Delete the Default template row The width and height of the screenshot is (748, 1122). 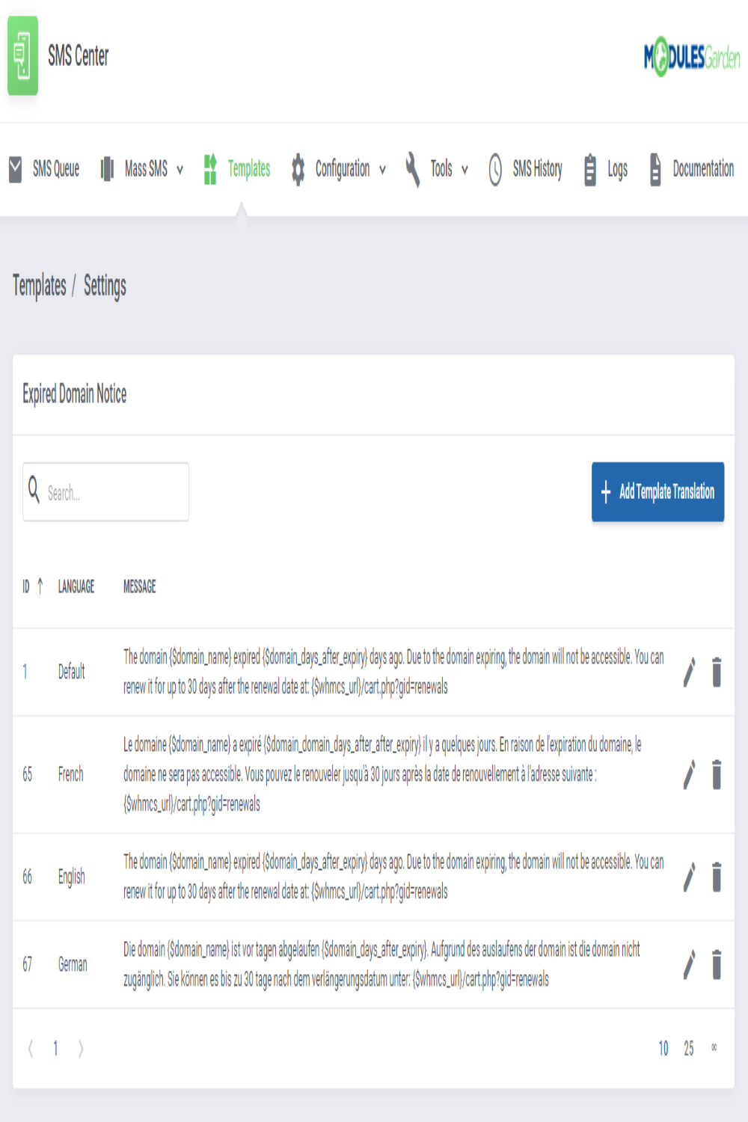(717, 672)
